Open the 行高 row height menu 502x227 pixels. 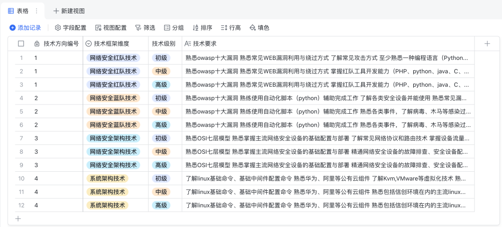(231, 28)
